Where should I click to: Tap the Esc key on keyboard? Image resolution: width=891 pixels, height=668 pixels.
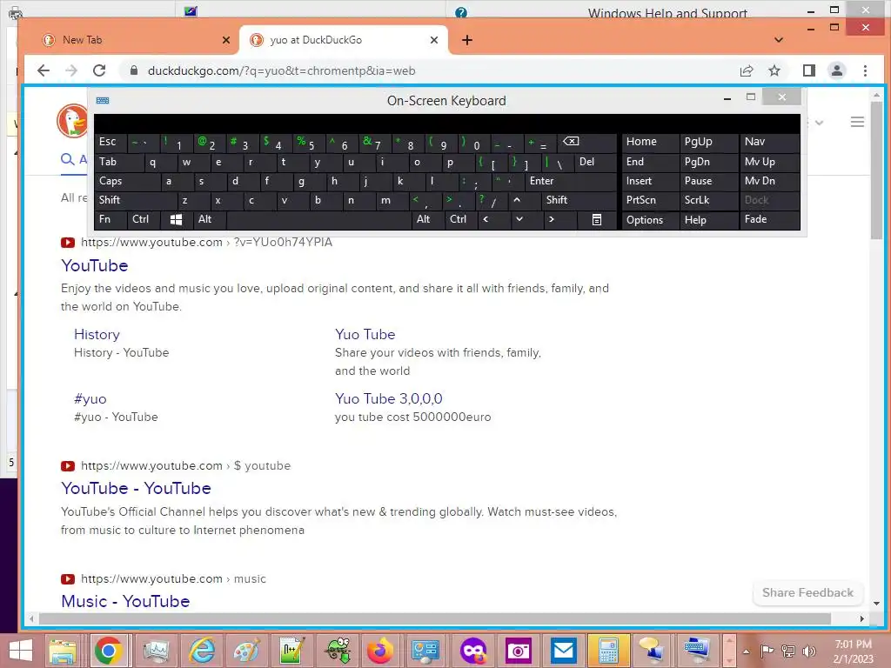point(111,142)
